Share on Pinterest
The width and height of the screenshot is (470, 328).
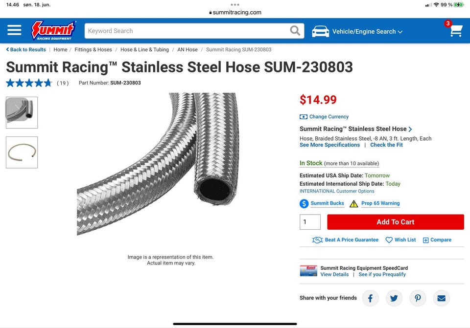(x=418, y=298)
